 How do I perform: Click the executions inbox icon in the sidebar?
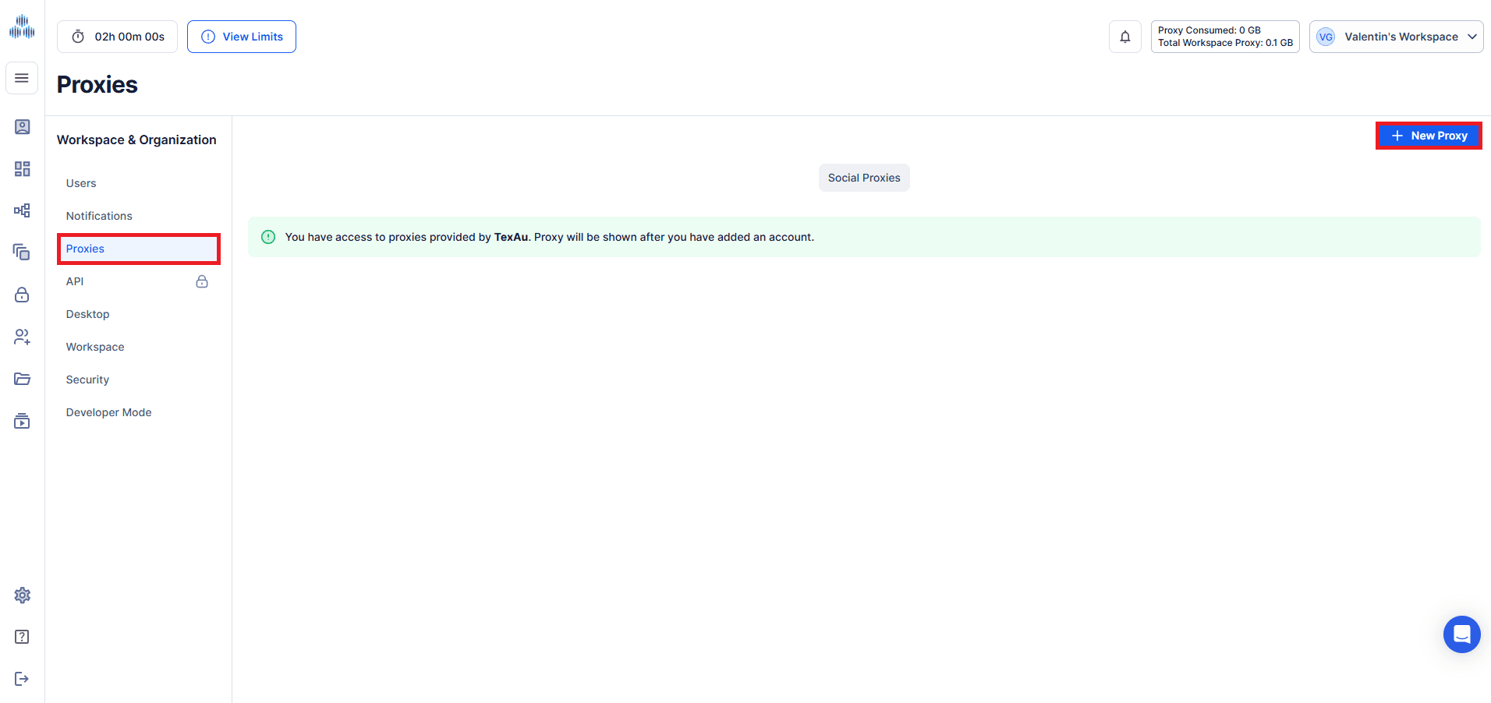tap(22, 421)
